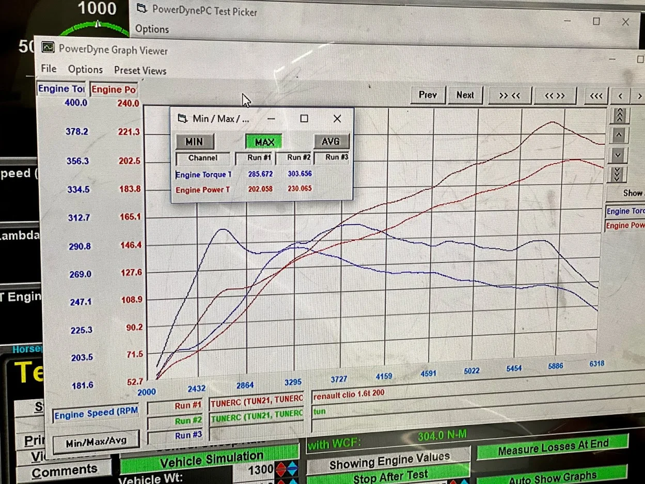Maximize the Min/Max dialog
The width and height of the screenshot is (645, 484).
(304, 118)
